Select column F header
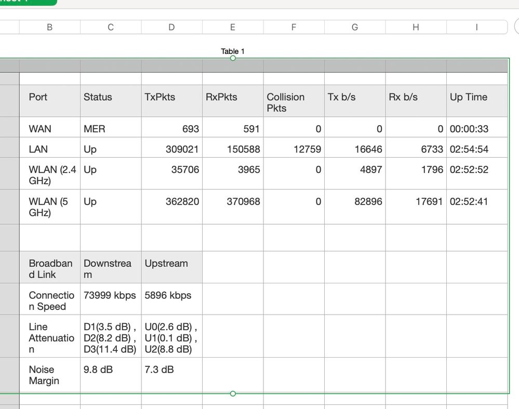Screen dimensions: 519x409 click(294, 27)
